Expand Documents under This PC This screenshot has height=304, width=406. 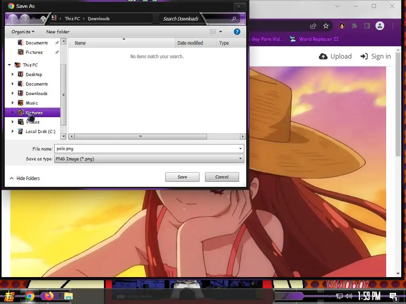coord(12,84)
